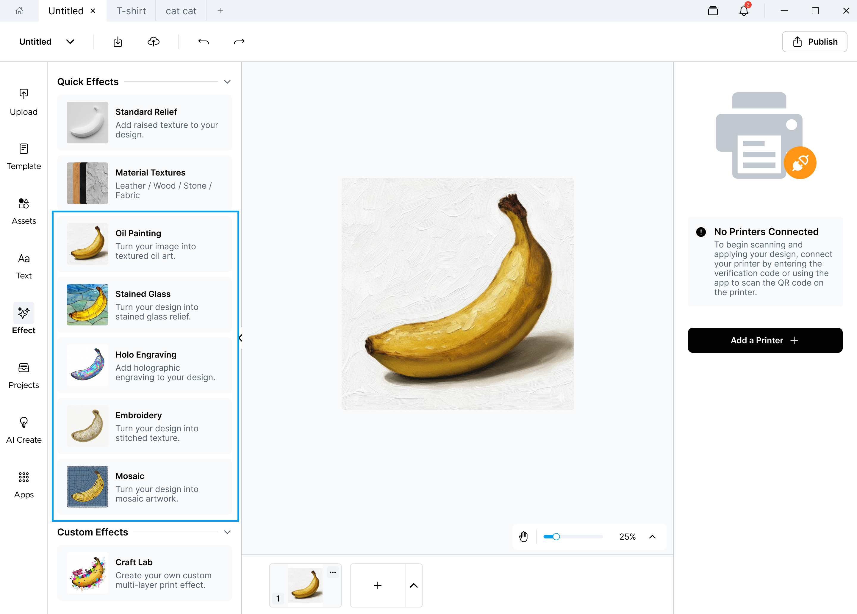Open the notifications bell
This screenshot has height=614, width=857.
[744, 11]
